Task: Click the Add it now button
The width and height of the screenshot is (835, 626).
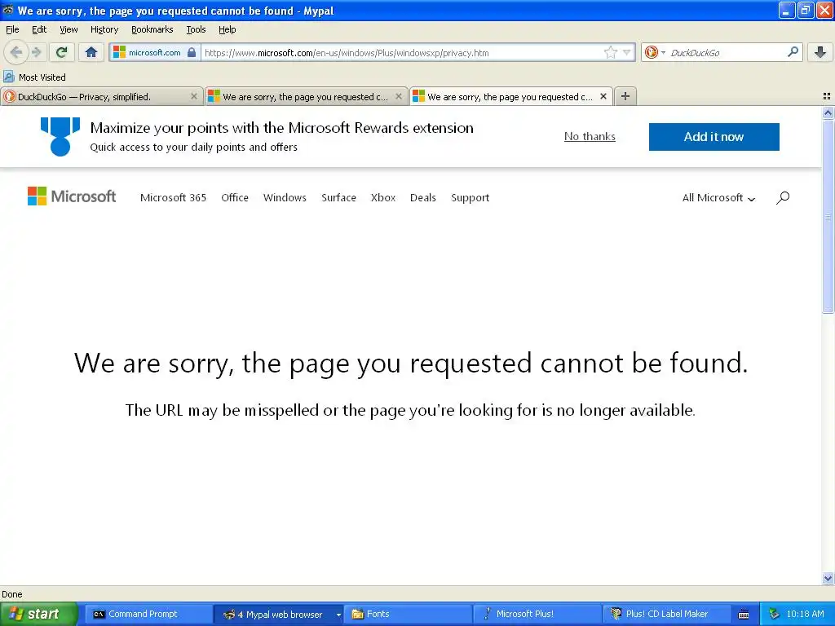Action: (714, 137)
